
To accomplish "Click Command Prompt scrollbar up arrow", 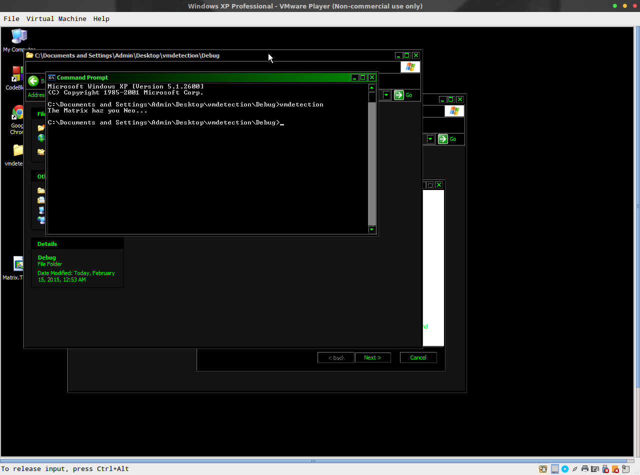I will (x=372, y=88).
